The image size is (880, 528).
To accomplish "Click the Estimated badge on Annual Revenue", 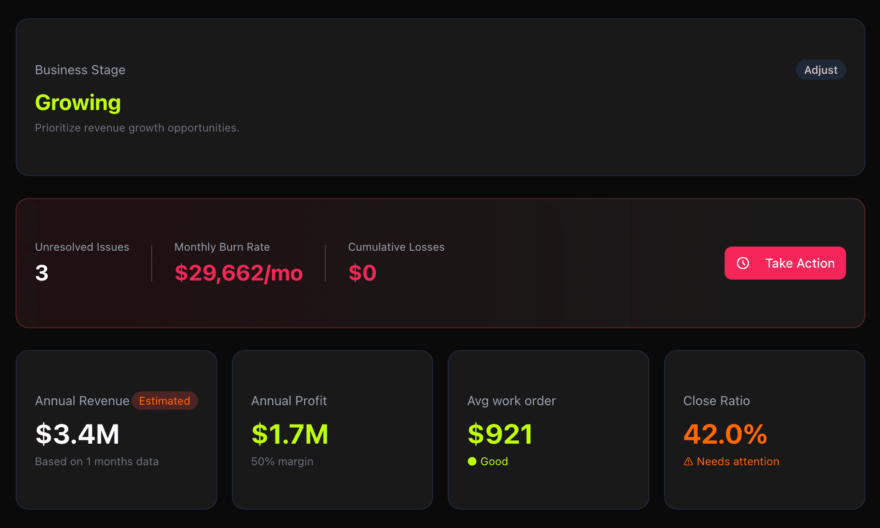I will click(165, 400).
